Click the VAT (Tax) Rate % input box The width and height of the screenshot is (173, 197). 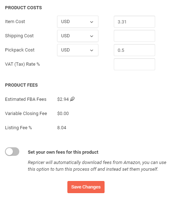pos(134,64)
